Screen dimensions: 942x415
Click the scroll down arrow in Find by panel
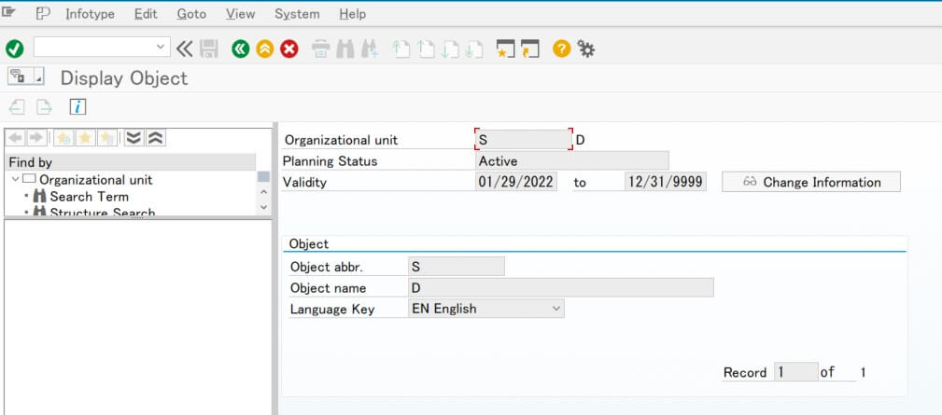(x=263, y=207)
